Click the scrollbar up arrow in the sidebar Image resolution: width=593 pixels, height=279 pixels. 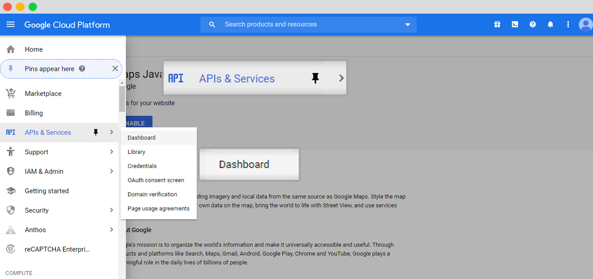122,83
